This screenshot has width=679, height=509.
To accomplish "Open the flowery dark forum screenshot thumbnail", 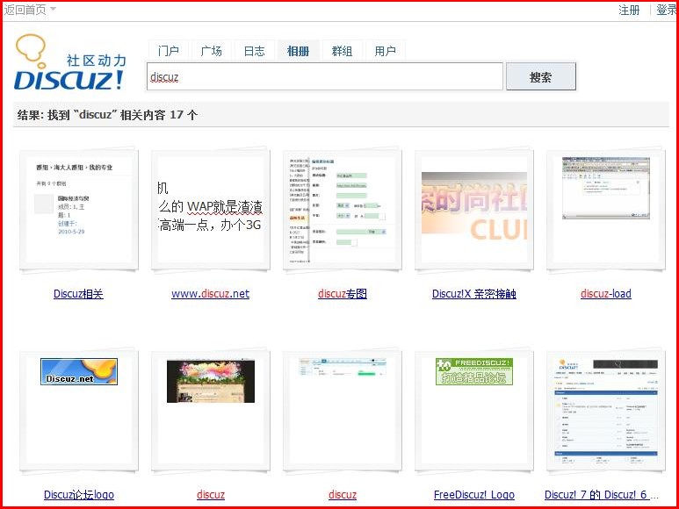I will pos(211,411).
